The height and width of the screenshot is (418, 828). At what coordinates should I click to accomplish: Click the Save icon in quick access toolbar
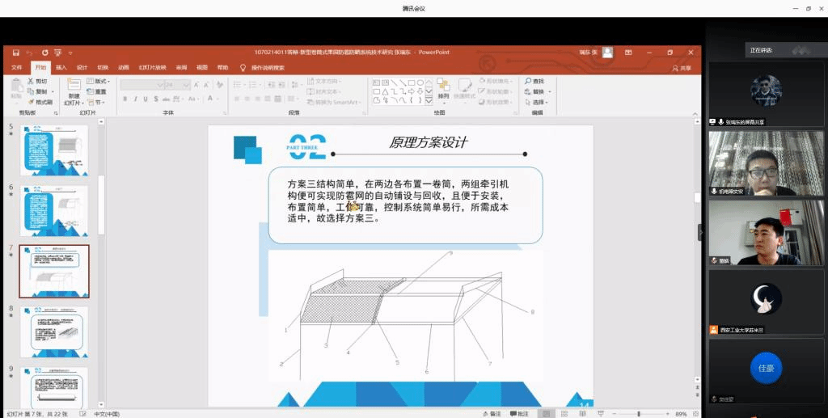16,52
